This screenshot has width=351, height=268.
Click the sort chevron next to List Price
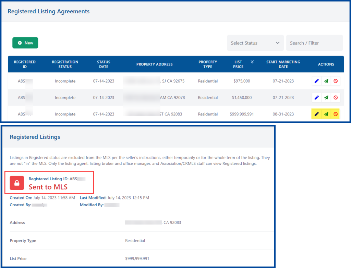pyautogui.click(x=253, y=61)
